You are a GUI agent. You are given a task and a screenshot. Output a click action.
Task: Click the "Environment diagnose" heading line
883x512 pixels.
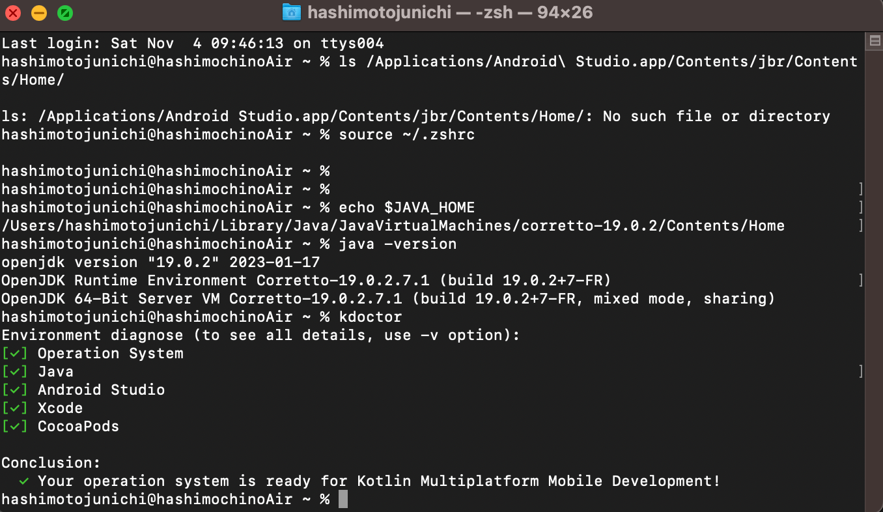(260, 335)
